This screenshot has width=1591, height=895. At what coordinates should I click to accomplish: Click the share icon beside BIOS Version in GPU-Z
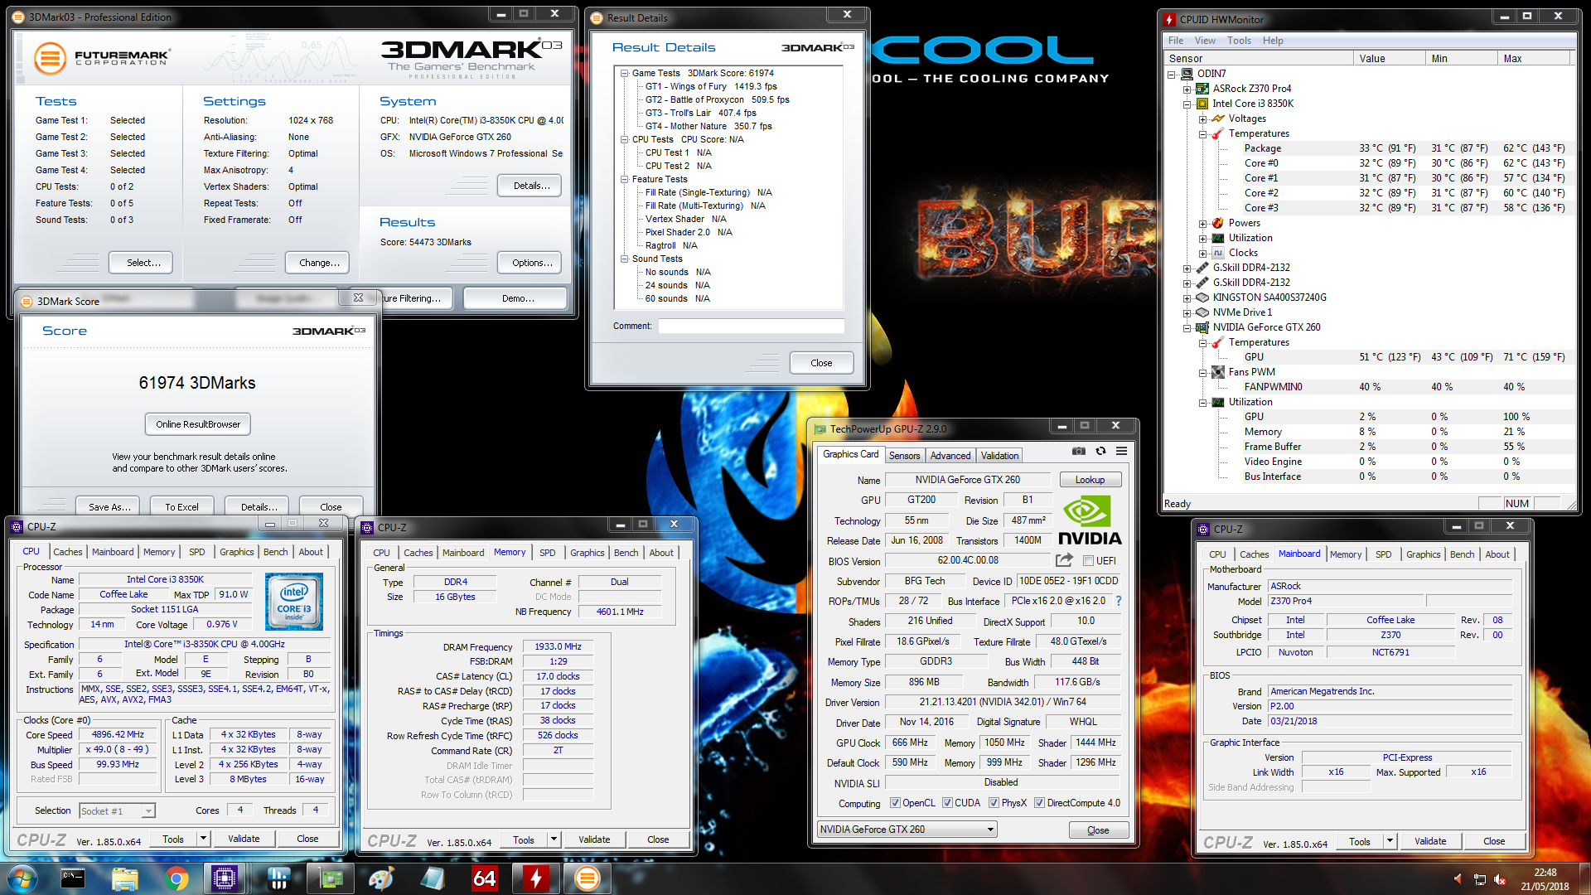click(1064, 560)
